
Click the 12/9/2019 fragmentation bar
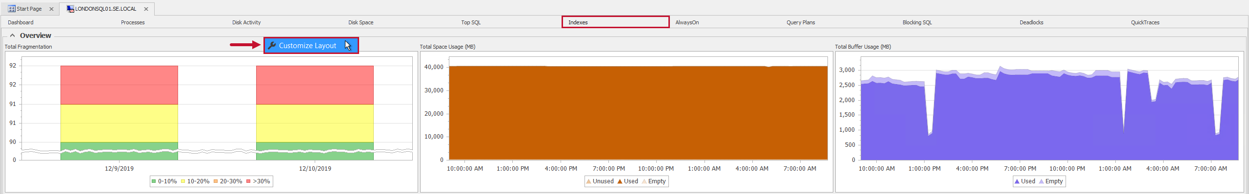pyautogui.click(x=119, y=112)
